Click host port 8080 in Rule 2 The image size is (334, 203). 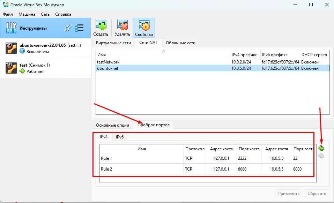pyautogui.click(x=249, y=169)
